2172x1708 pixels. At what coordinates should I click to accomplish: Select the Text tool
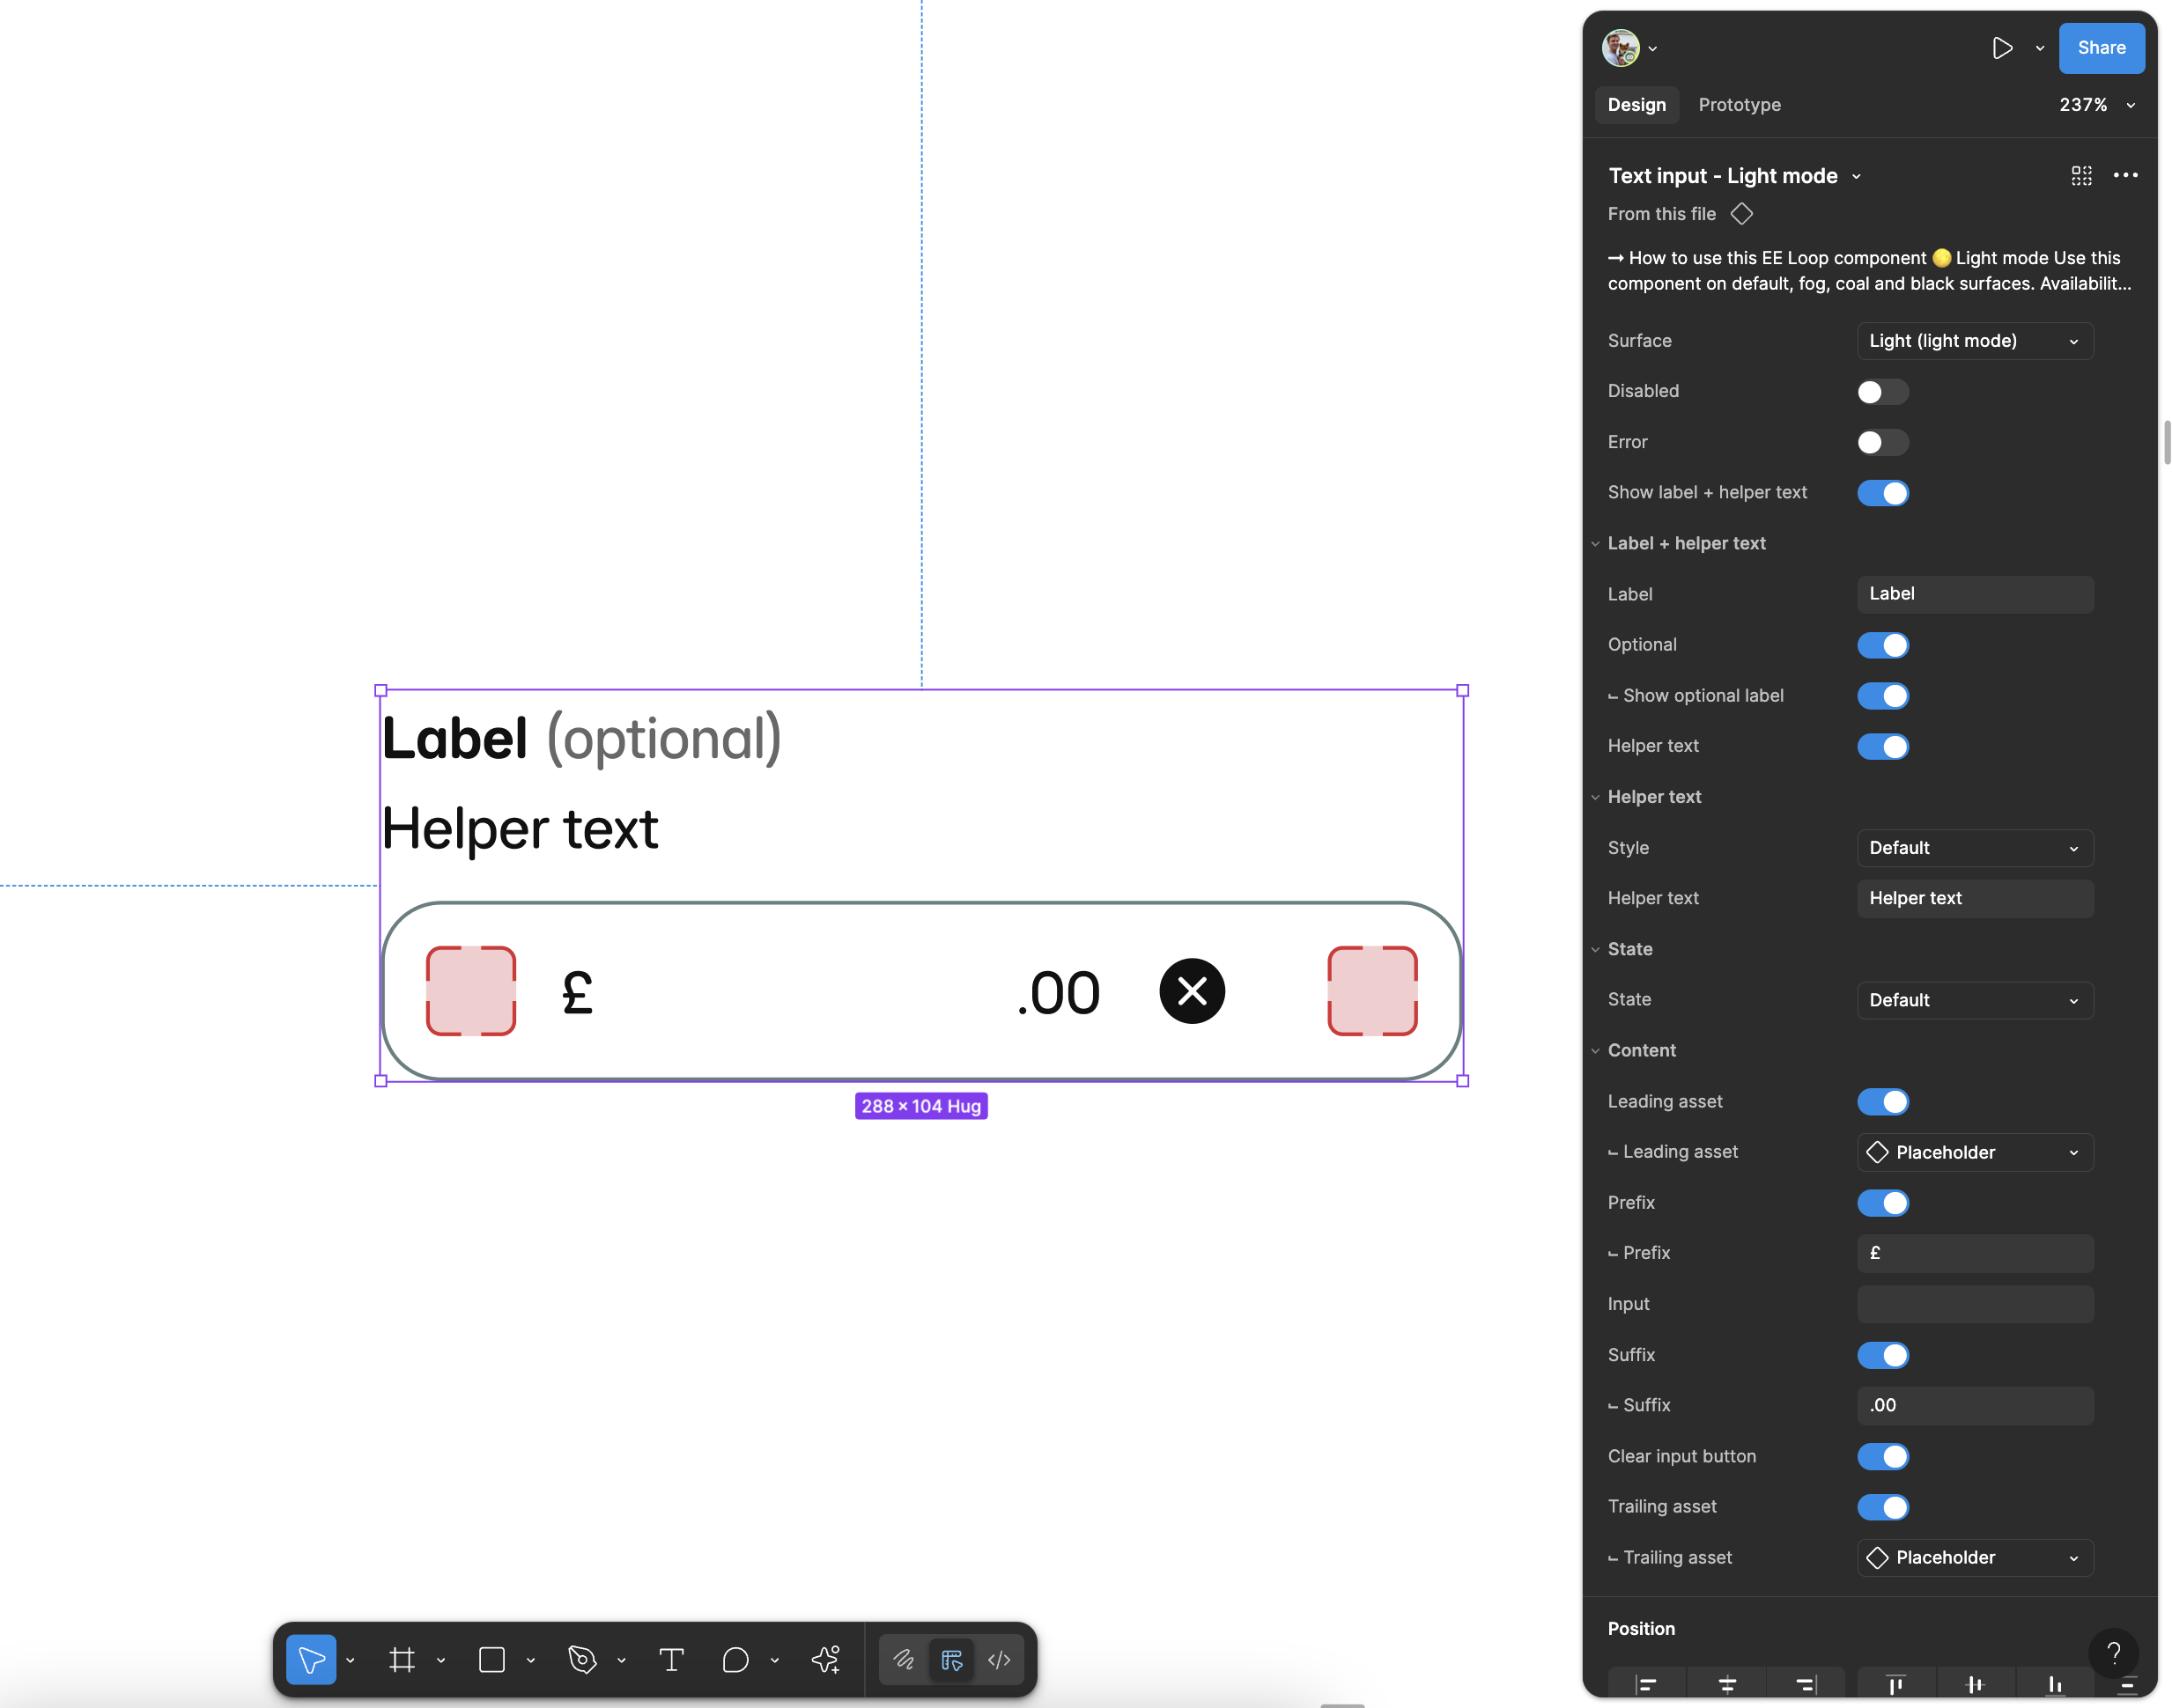point(671,1660)
